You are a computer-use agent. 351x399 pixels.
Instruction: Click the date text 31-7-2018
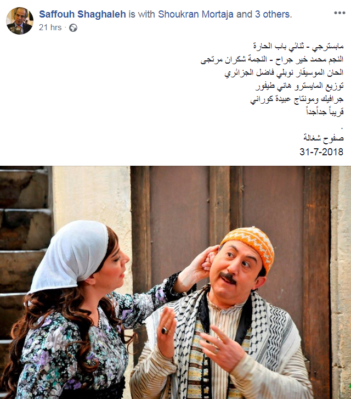(321, 151)
